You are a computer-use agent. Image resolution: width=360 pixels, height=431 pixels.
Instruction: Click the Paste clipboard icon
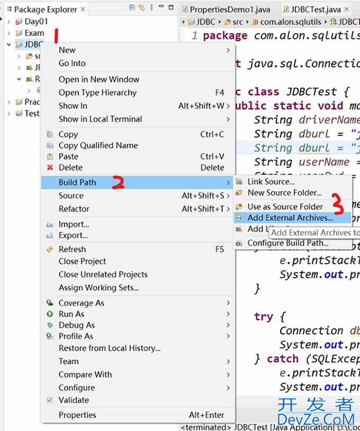click(x=50, y=157)
